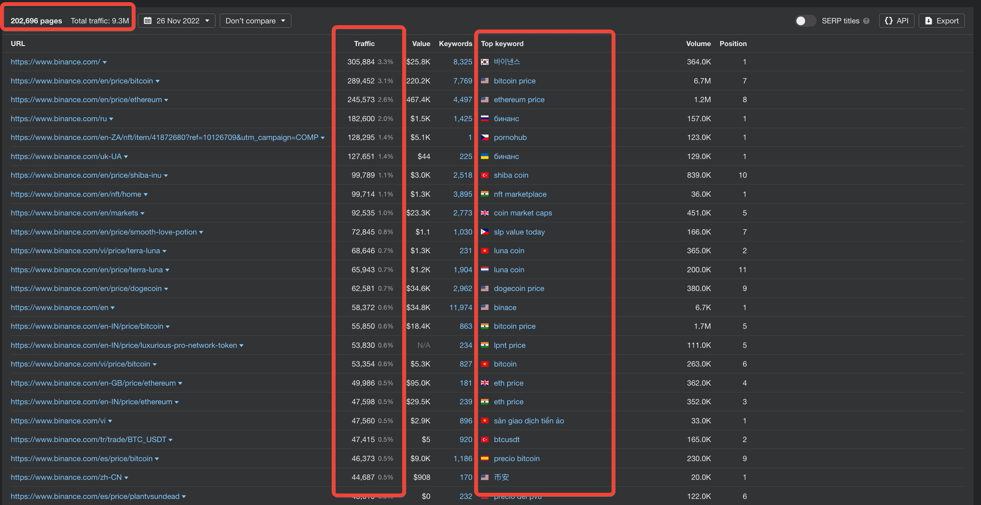Image resolution: width=981 pixels, height=505 pixels.
Task: Click the US flag icon beside dogecoin price
Action: [485, 288]
